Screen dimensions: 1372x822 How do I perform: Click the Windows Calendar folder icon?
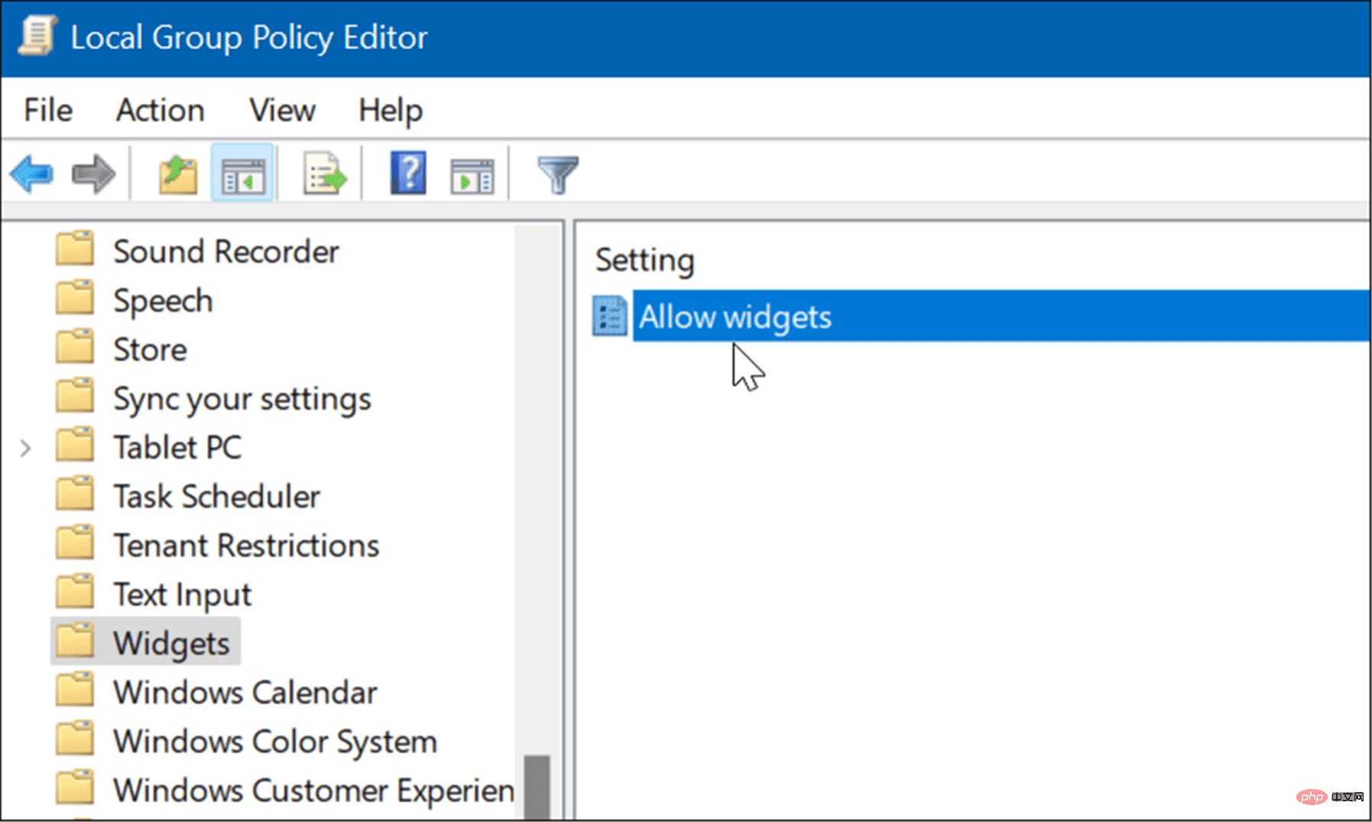pos(75,690)
